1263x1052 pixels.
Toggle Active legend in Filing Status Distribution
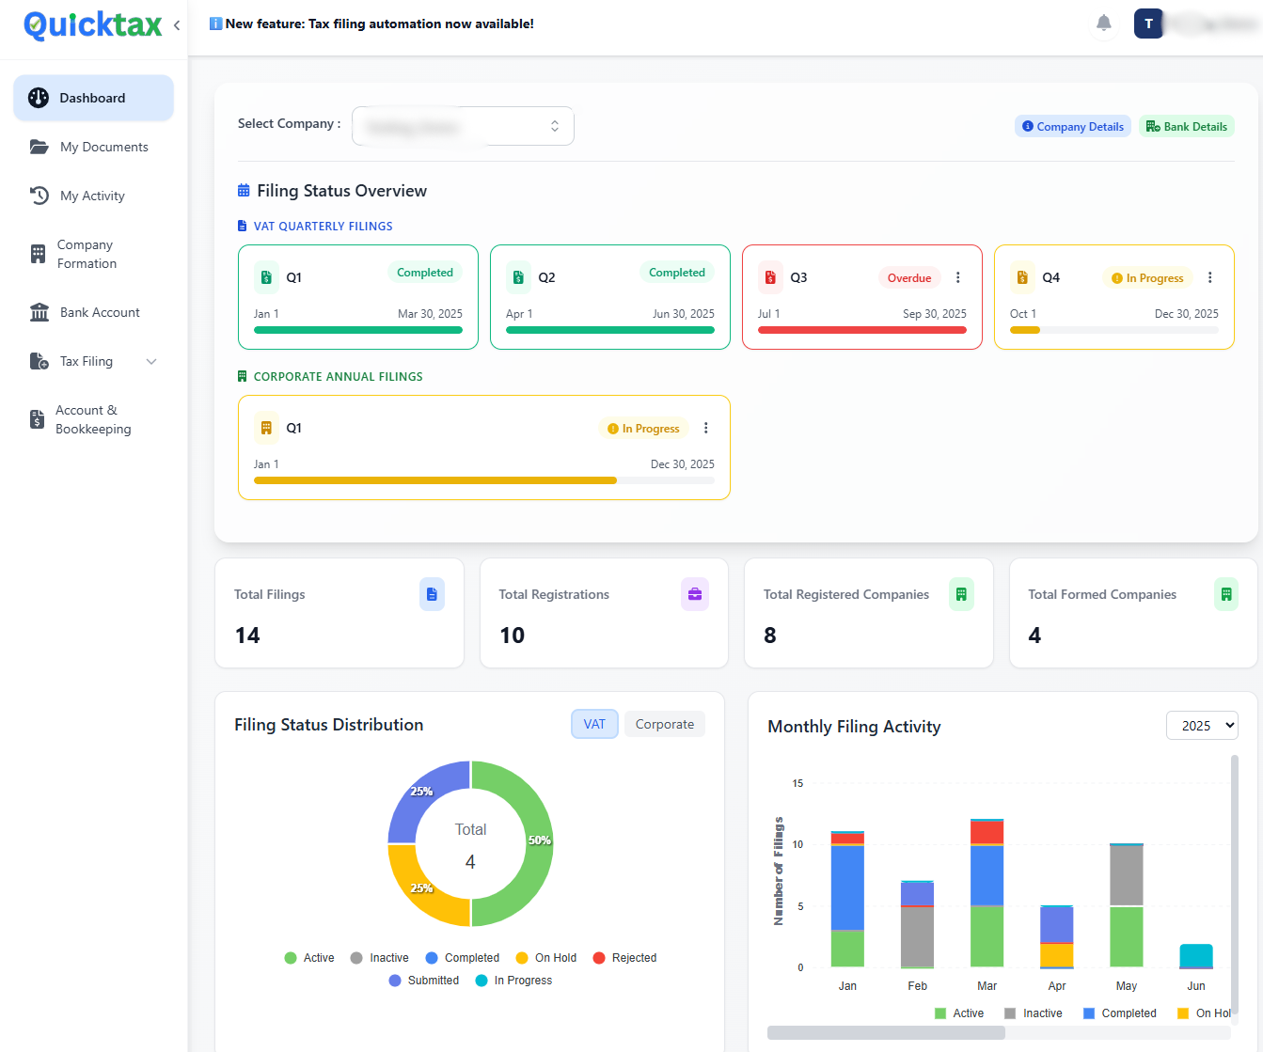(309, 958)
